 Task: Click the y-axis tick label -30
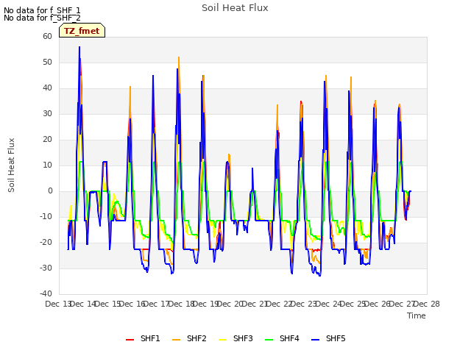[46, 268]
